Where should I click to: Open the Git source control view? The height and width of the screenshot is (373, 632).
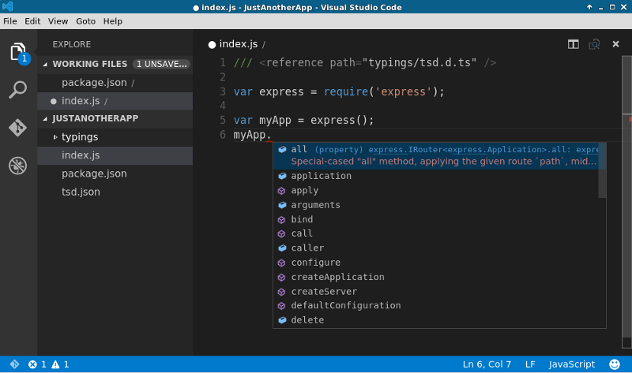[18, 128]
